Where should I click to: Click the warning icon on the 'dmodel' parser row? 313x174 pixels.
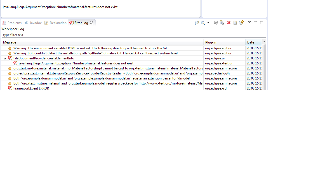pos(10,78)
